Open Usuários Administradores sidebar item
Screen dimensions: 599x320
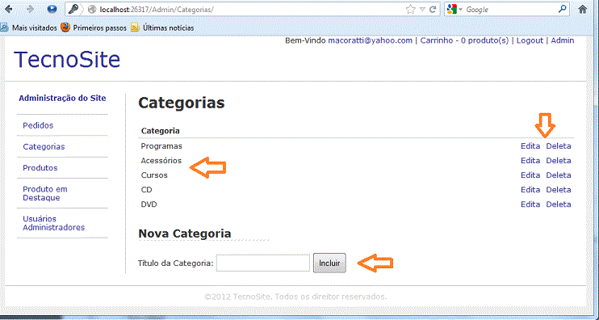[x=53, y=223]
